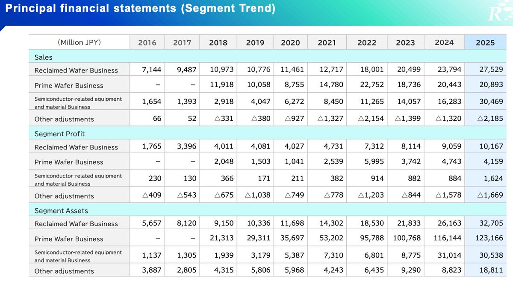
Task: Click the 2018 column header
Action: 218,43
